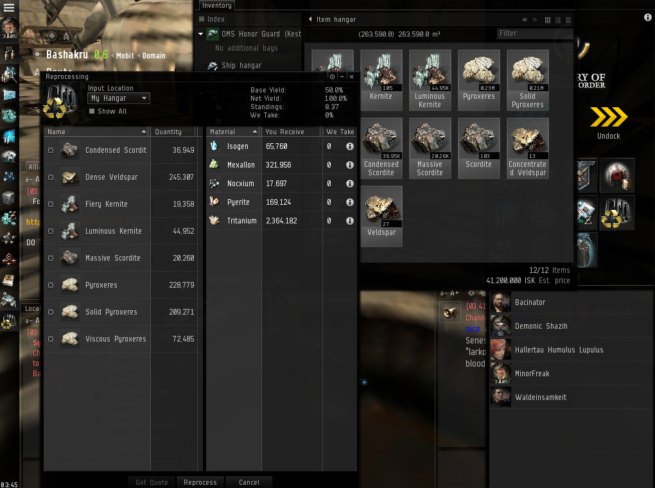Select the Inventory window tab
Screen dimensions: 655x488
tap(217, 5)
